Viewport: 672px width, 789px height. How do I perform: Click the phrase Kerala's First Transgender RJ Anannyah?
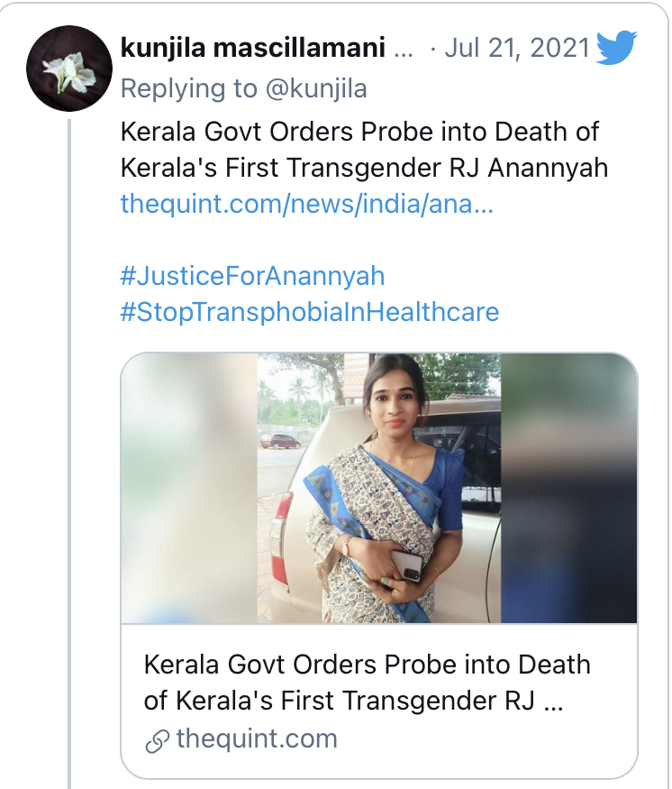click(x=365, y=168)
